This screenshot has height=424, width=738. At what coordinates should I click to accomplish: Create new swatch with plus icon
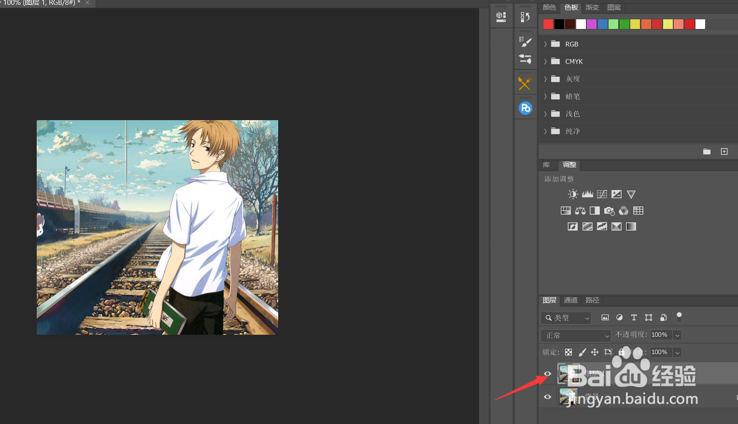click(x=724, y=151)
